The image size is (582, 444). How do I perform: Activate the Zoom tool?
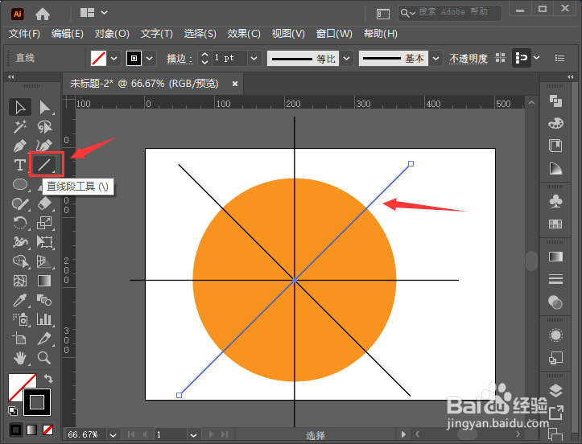point(44,358)
